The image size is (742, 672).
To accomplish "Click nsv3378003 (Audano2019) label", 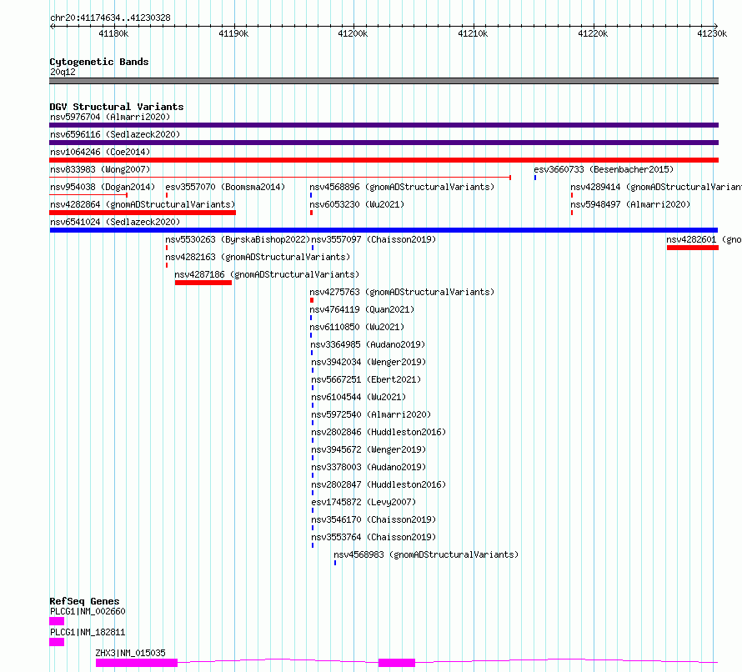I will [x=368, y=467].
